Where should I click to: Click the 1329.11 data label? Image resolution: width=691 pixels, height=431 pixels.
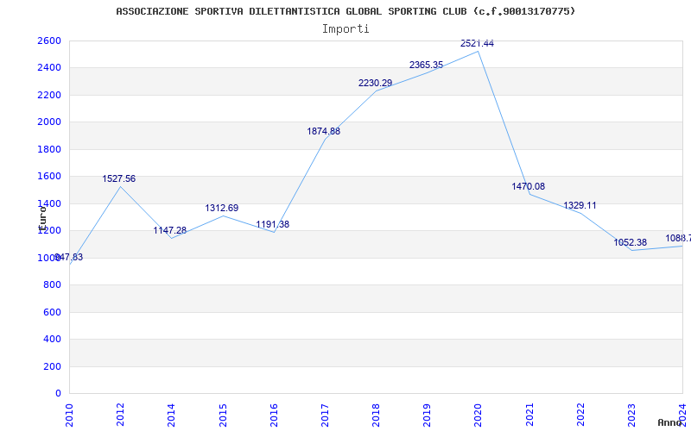click(580, 205)
